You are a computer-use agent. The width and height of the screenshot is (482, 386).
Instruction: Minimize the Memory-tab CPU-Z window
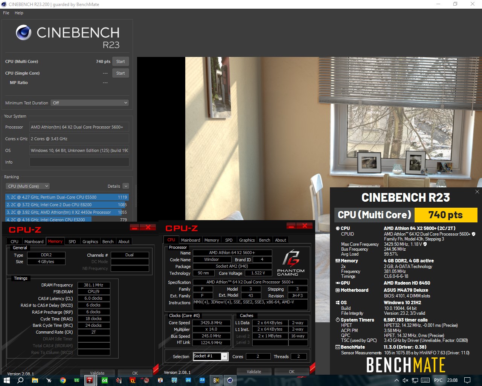tap(134, 227)
